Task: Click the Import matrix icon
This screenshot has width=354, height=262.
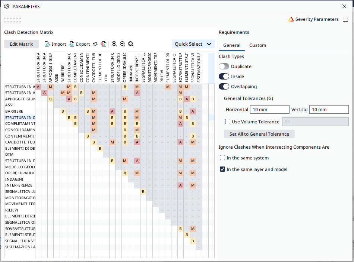Action: (47, 44)
